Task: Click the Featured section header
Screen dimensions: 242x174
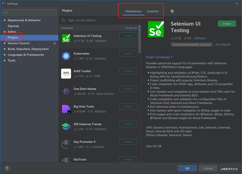Action: point(67,28)
